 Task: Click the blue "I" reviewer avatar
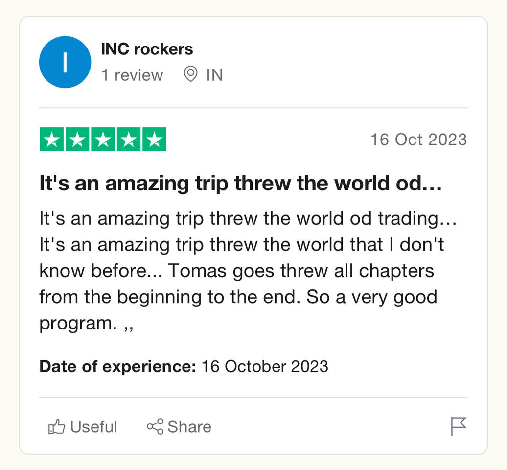65,62
